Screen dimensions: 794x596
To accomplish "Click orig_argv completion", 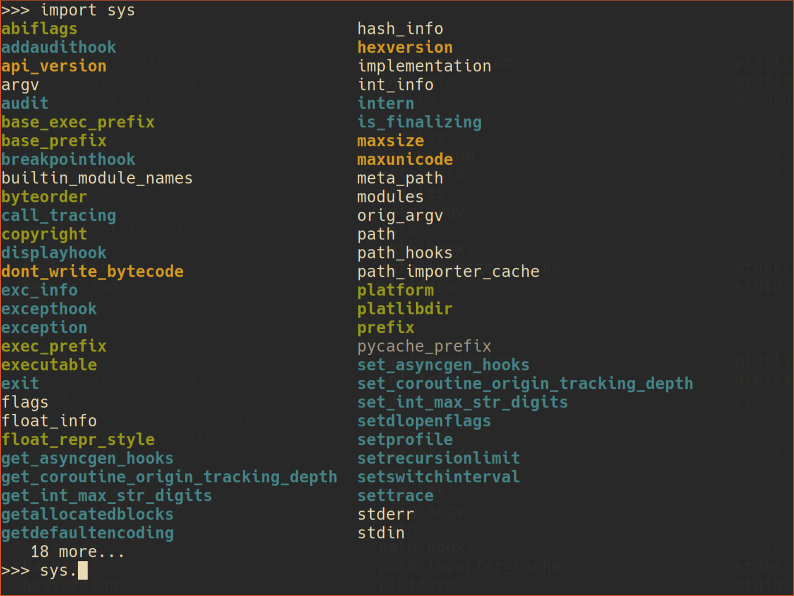I will click(x=400, y=216).
